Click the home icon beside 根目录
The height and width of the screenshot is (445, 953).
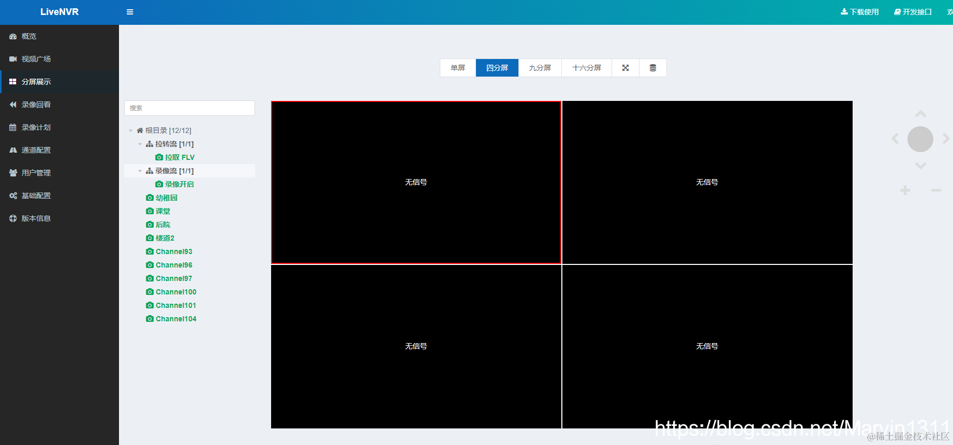point(140,130)
